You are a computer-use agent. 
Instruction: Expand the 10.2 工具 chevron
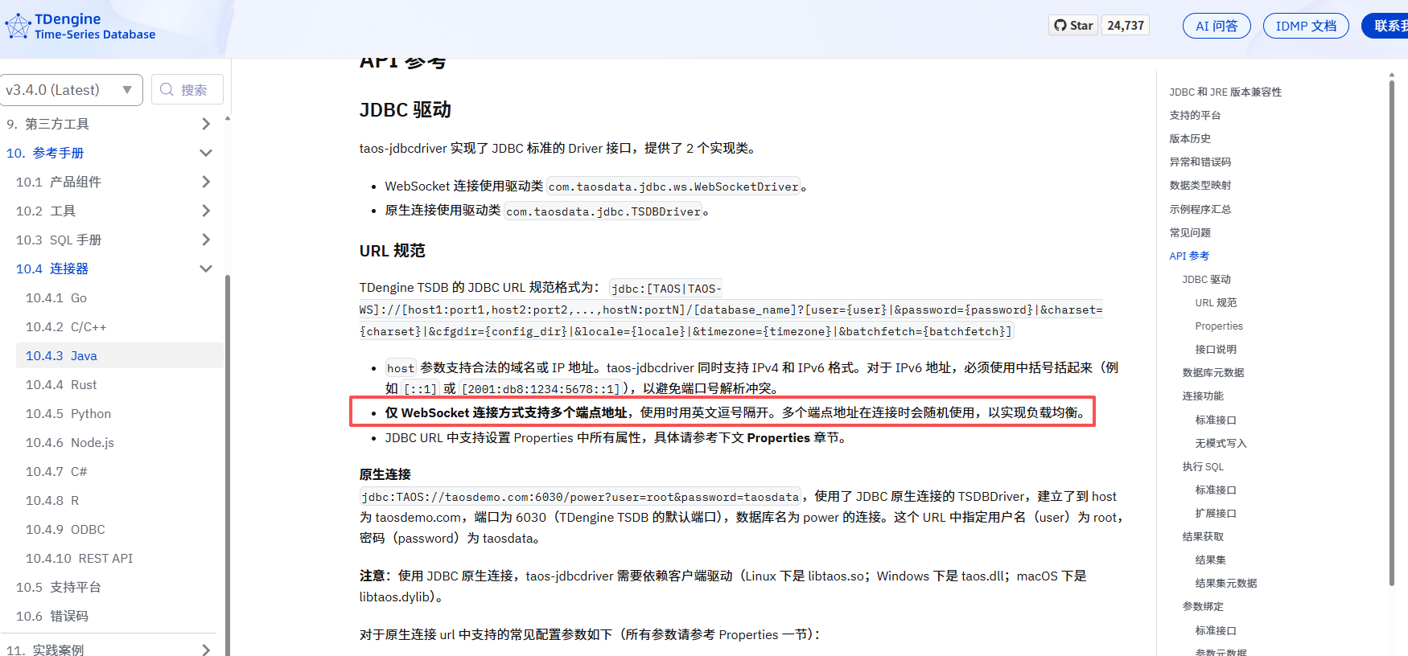pos(206,211)
